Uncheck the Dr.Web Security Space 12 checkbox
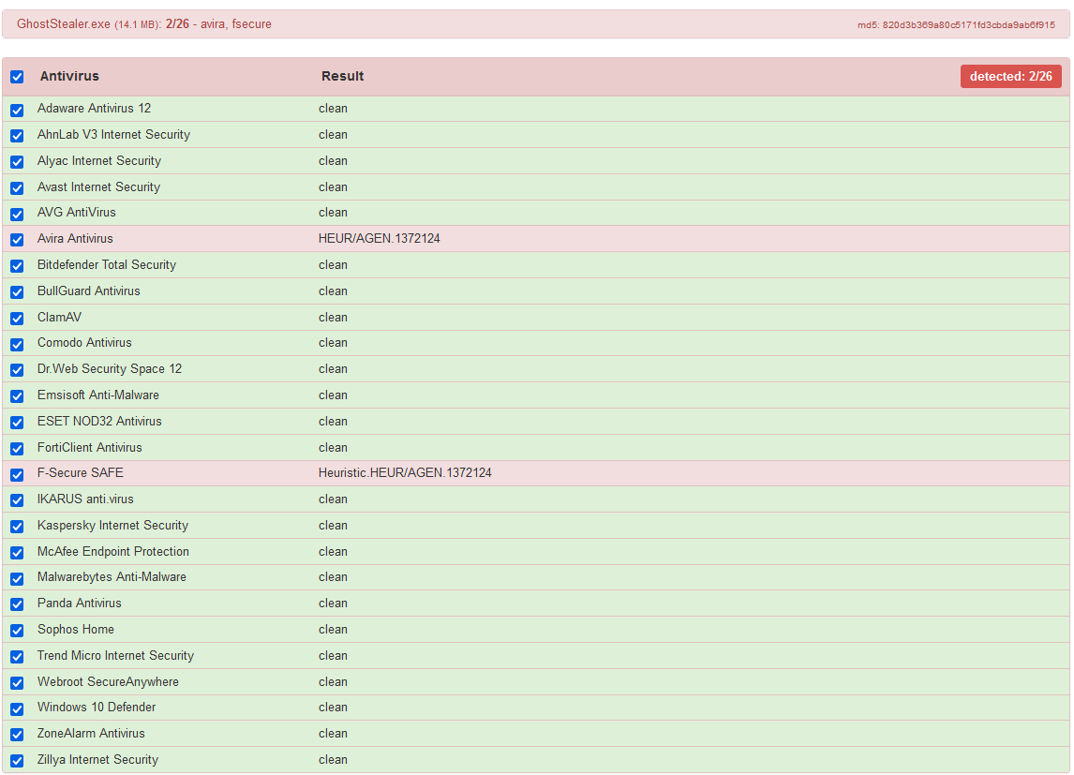The width and height of the screenshot is (1074, 775). [x=17, y=370]
